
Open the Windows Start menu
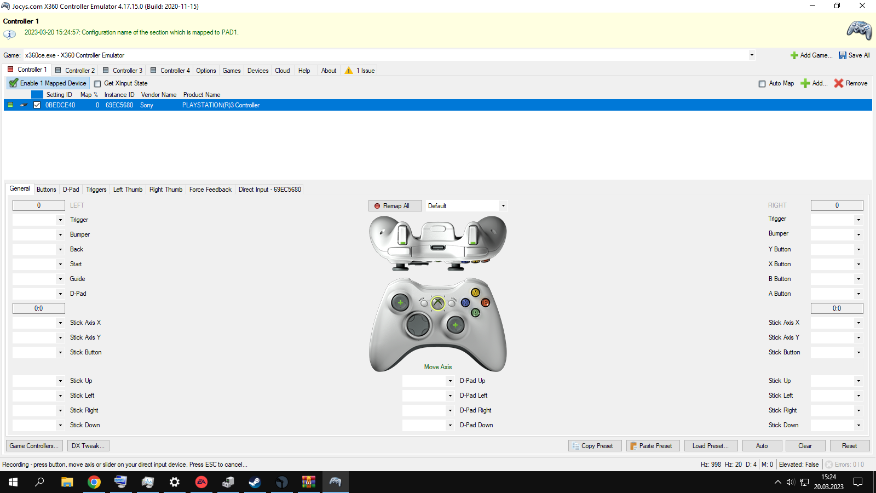point(13,482)
